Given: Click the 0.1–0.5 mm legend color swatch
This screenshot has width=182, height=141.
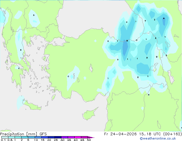Looking at the screenshot, I should [x=5, y=137].
